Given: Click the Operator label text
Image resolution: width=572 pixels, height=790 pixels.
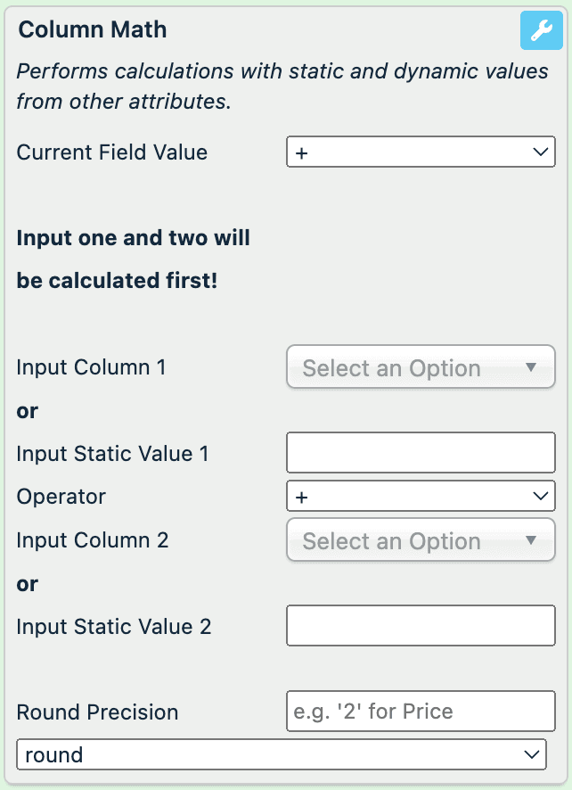Looking at the screenshot, I should (61, 498).
